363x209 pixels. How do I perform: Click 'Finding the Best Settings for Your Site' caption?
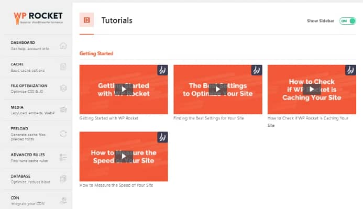(x=208, y=118)
